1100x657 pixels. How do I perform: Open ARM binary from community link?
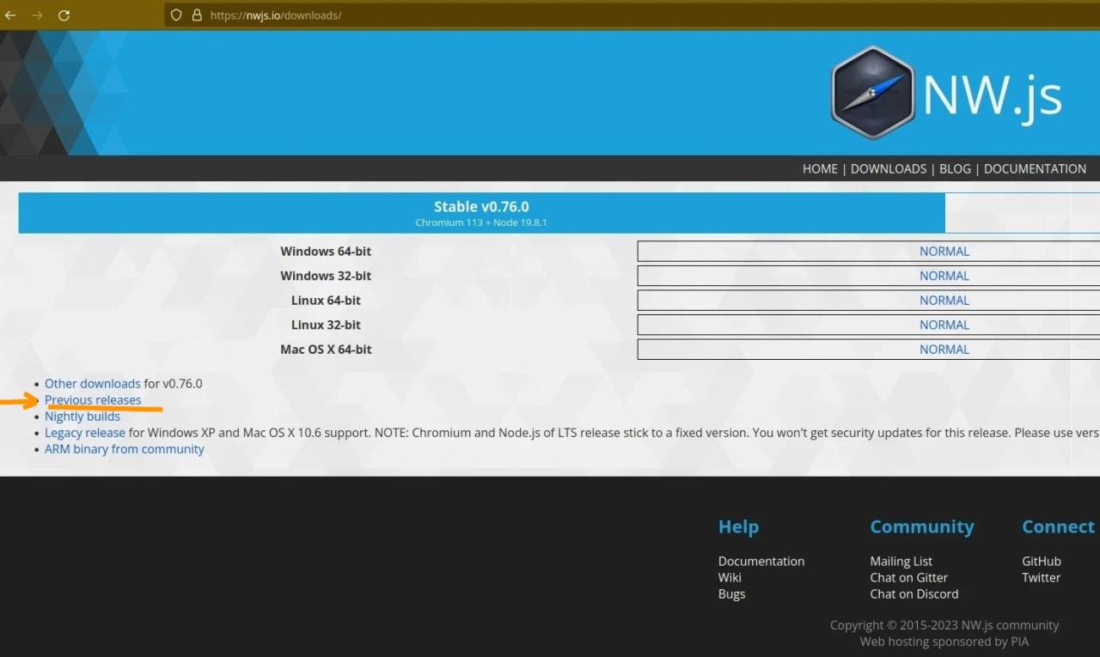click(125, 449)
